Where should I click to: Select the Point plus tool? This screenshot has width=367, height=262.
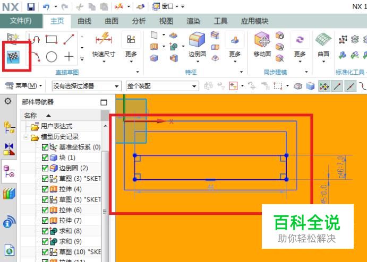click(69, 57)
